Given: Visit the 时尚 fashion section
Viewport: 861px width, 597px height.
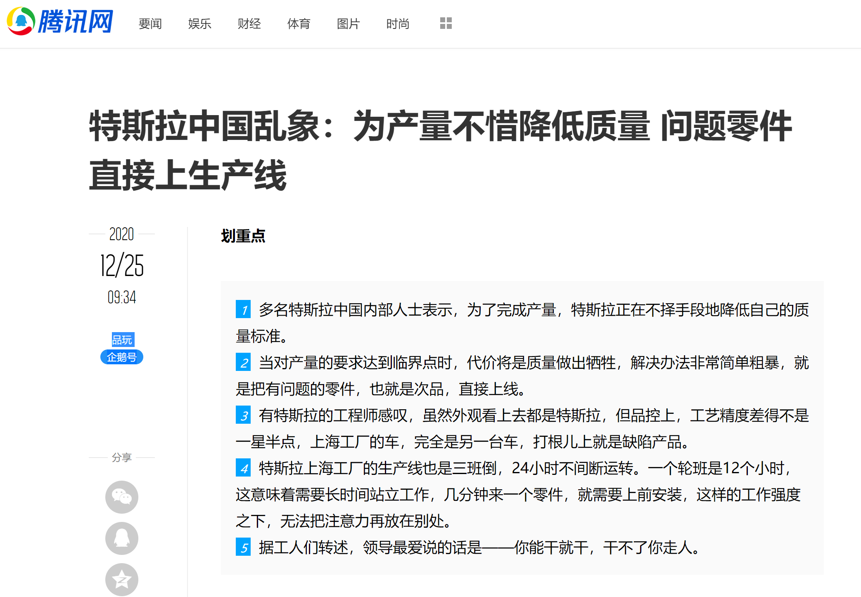Looking at the screenshot, I should pyautogui.click(x=398, y=24).
